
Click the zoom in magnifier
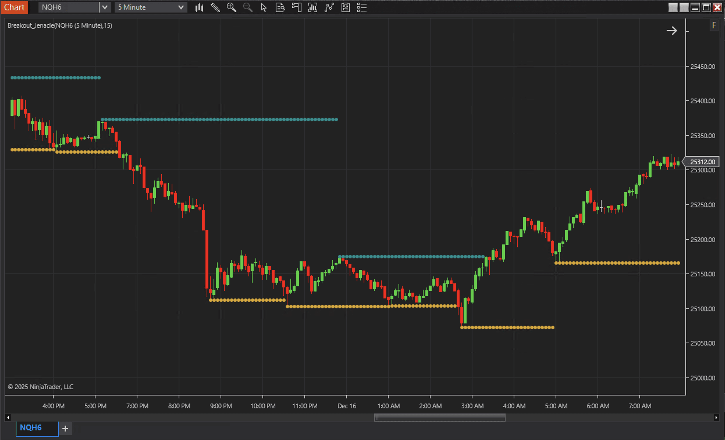pos(232,8)
